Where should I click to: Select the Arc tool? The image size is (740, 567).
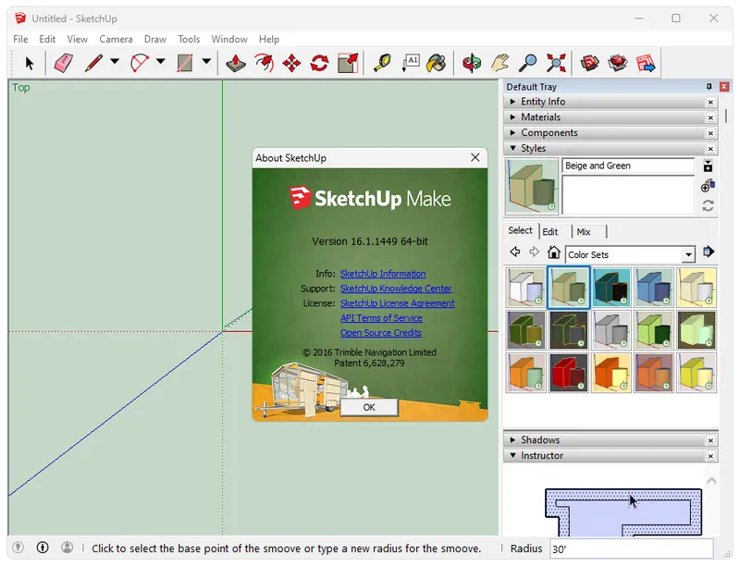[140, 63]
